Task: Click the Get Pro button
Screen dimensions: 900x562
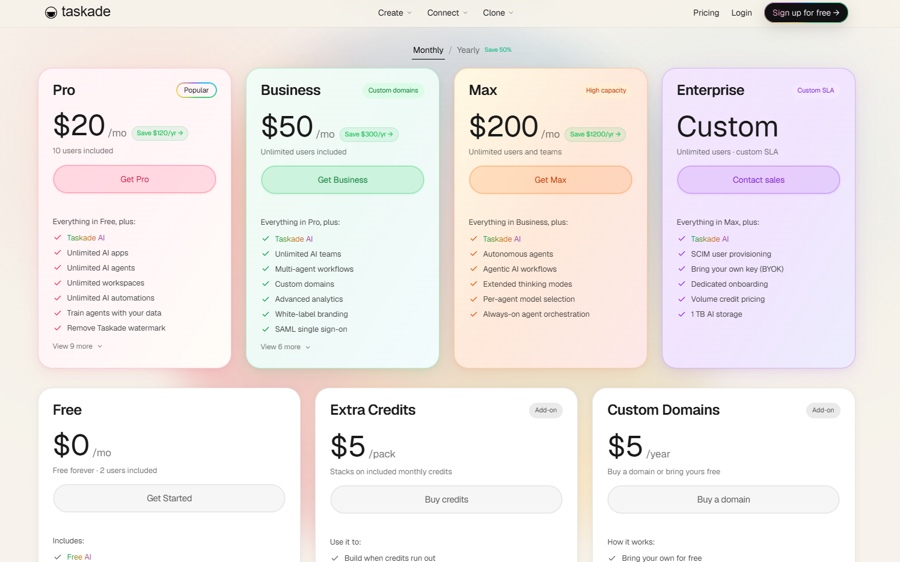Action: 135,179
